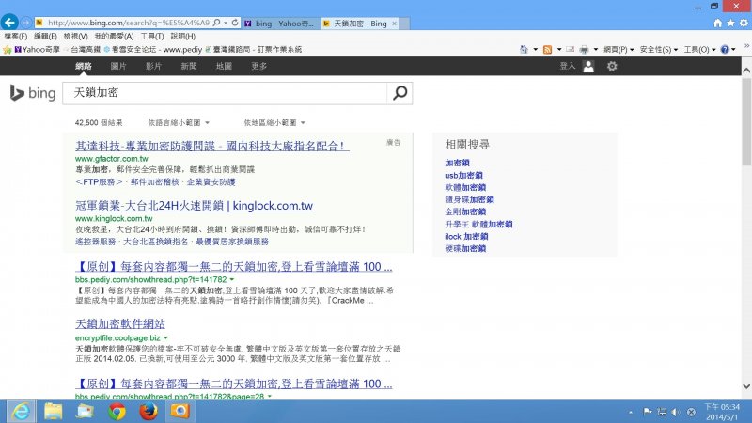Close the 天鎖加密 - Bing tab
The height and width of the screenshot is (423, 752).
[x=394, y=23]
